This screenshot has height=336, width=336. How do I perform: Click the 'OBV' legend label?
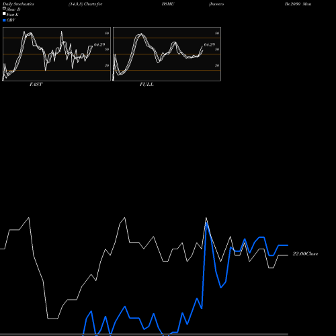[x=11, y=20]
